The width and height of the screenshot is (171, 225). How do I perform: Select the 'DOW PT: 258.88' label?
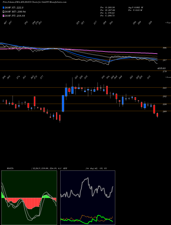pos(15,16)
